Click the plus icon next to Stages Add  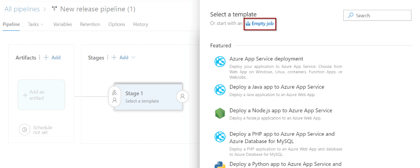click(x=114, y=57)
